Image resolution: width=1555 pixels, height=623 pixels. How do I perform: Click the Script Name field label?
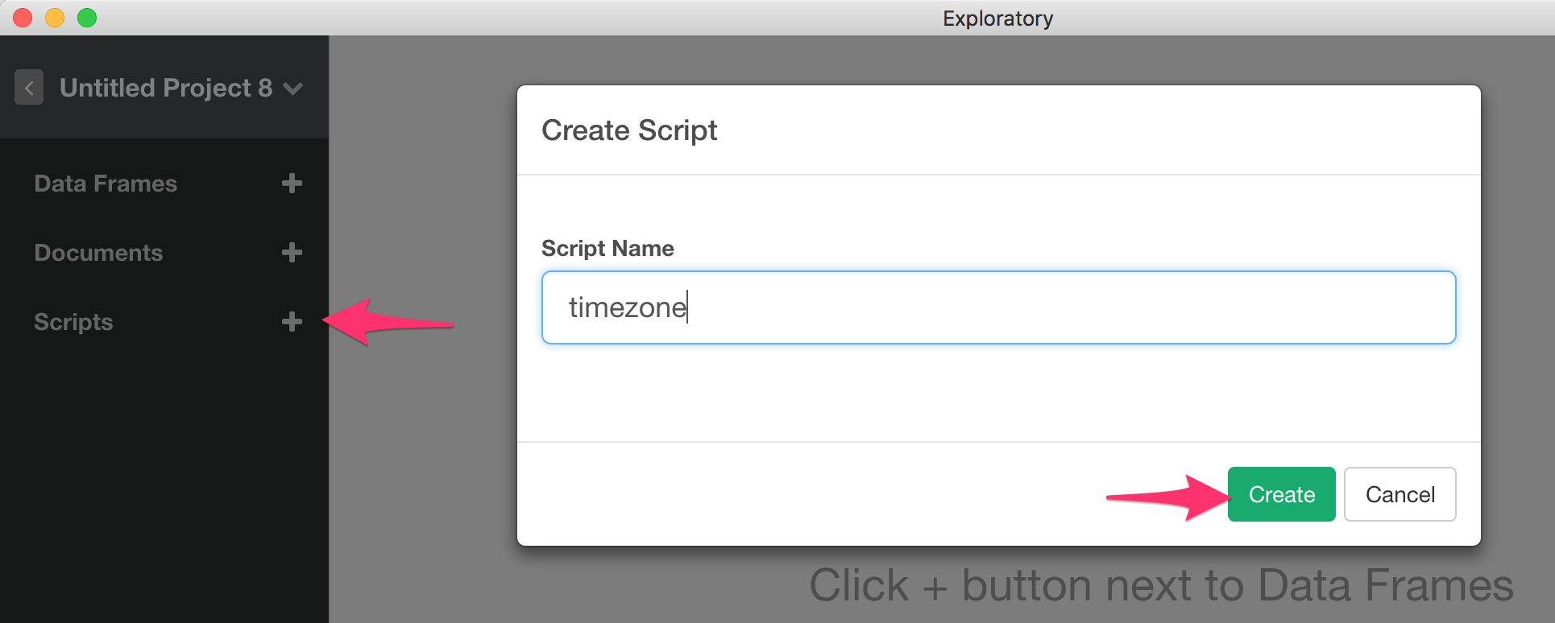coord(607,248)
